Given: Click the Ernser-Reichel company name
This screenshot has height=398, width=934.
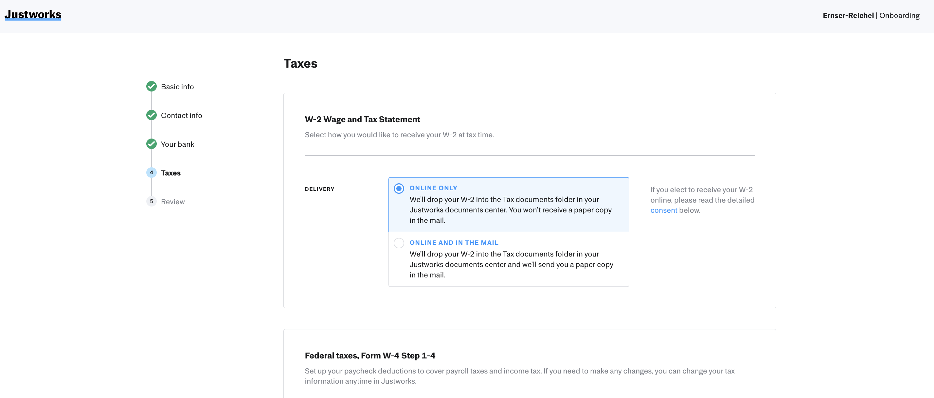Looking at the screenshot, I should coord(848,15).
